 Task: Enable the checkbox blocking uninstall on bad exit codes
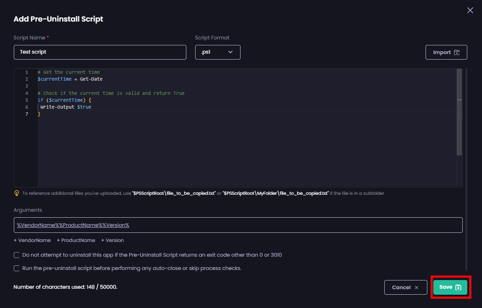tap(17, 255)
